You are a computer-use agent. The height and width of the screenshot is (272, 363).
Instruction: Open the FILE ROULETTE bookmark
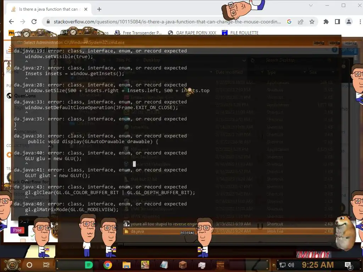240,33
